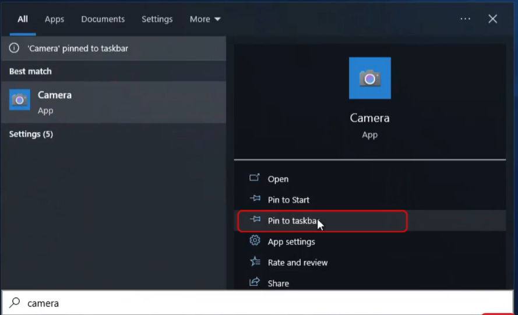Image resolution: width=518 pixels, height=315 pixels.
Task: Switch to the Apps filter tab
Action: pyautogui.click(x=54, y=19)
